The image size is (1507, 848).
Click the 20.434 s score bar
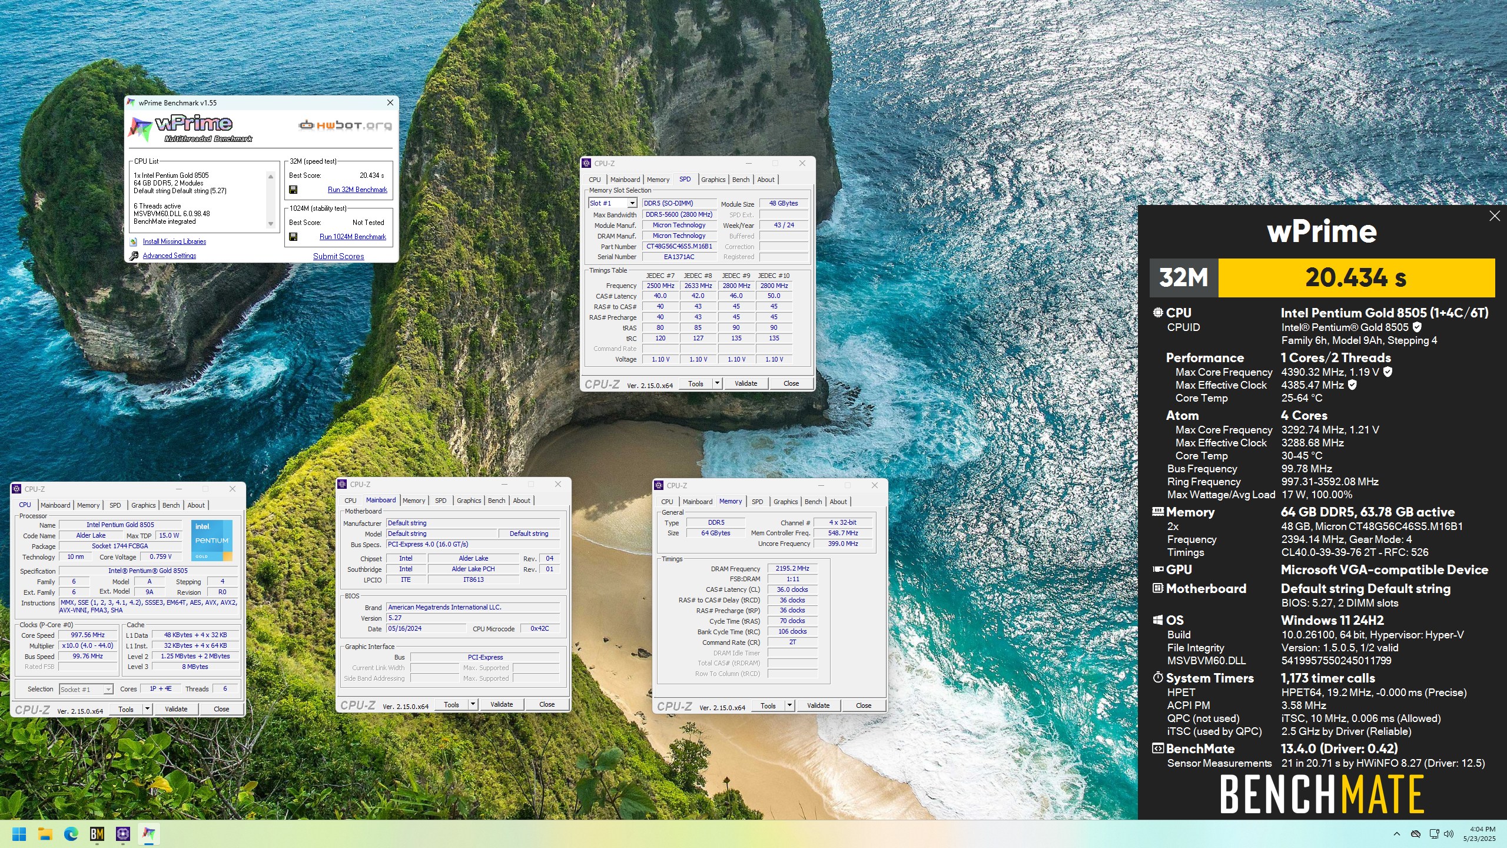[x=1356, y=277]
